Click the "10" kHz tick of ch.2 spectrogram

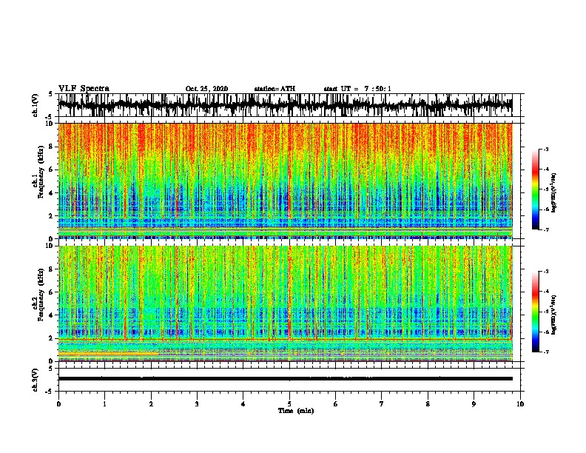pyautogui.click(x=50, y=246)
